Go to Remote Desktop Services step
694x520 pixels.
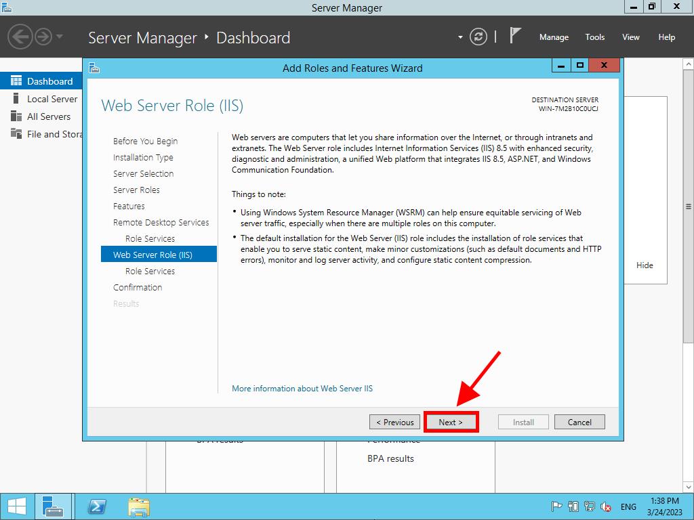161,222
